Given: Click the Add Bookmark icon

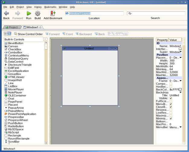Looking at the screenshot, I should pos(53,13).
